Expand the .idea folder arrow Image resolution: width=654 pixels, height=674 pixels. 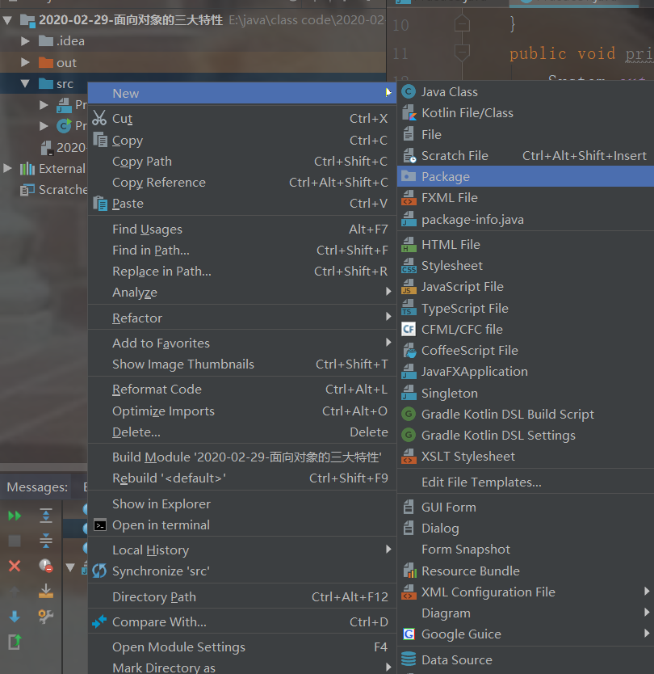coord(25,41)
